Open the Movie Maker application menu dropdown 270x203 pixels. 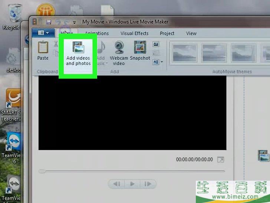pyautogui.click(x=43, y=33)
